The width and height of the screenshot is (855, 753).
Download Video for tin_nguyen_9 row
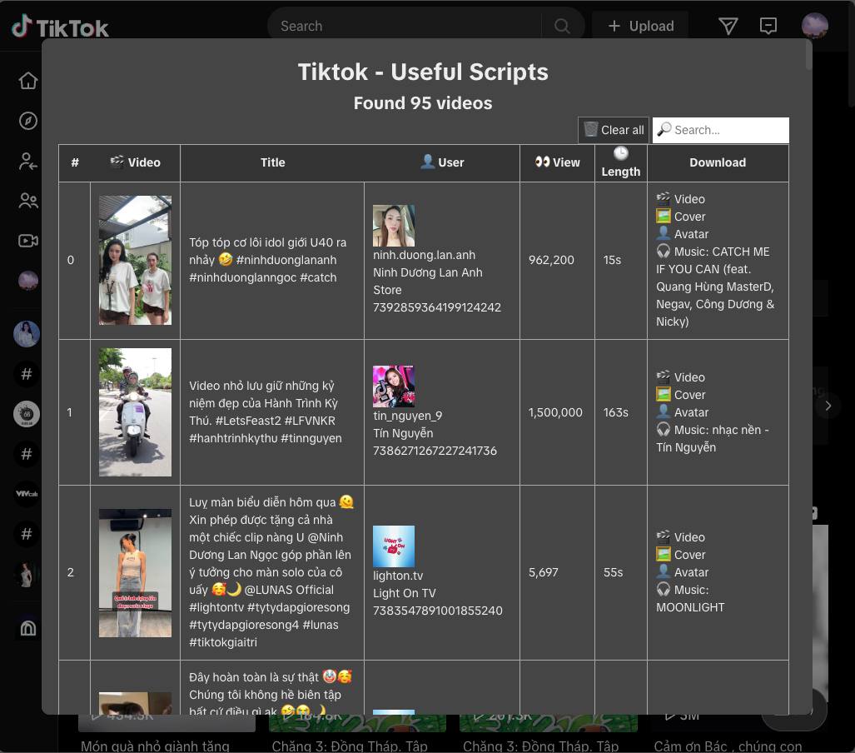point(680,377)
